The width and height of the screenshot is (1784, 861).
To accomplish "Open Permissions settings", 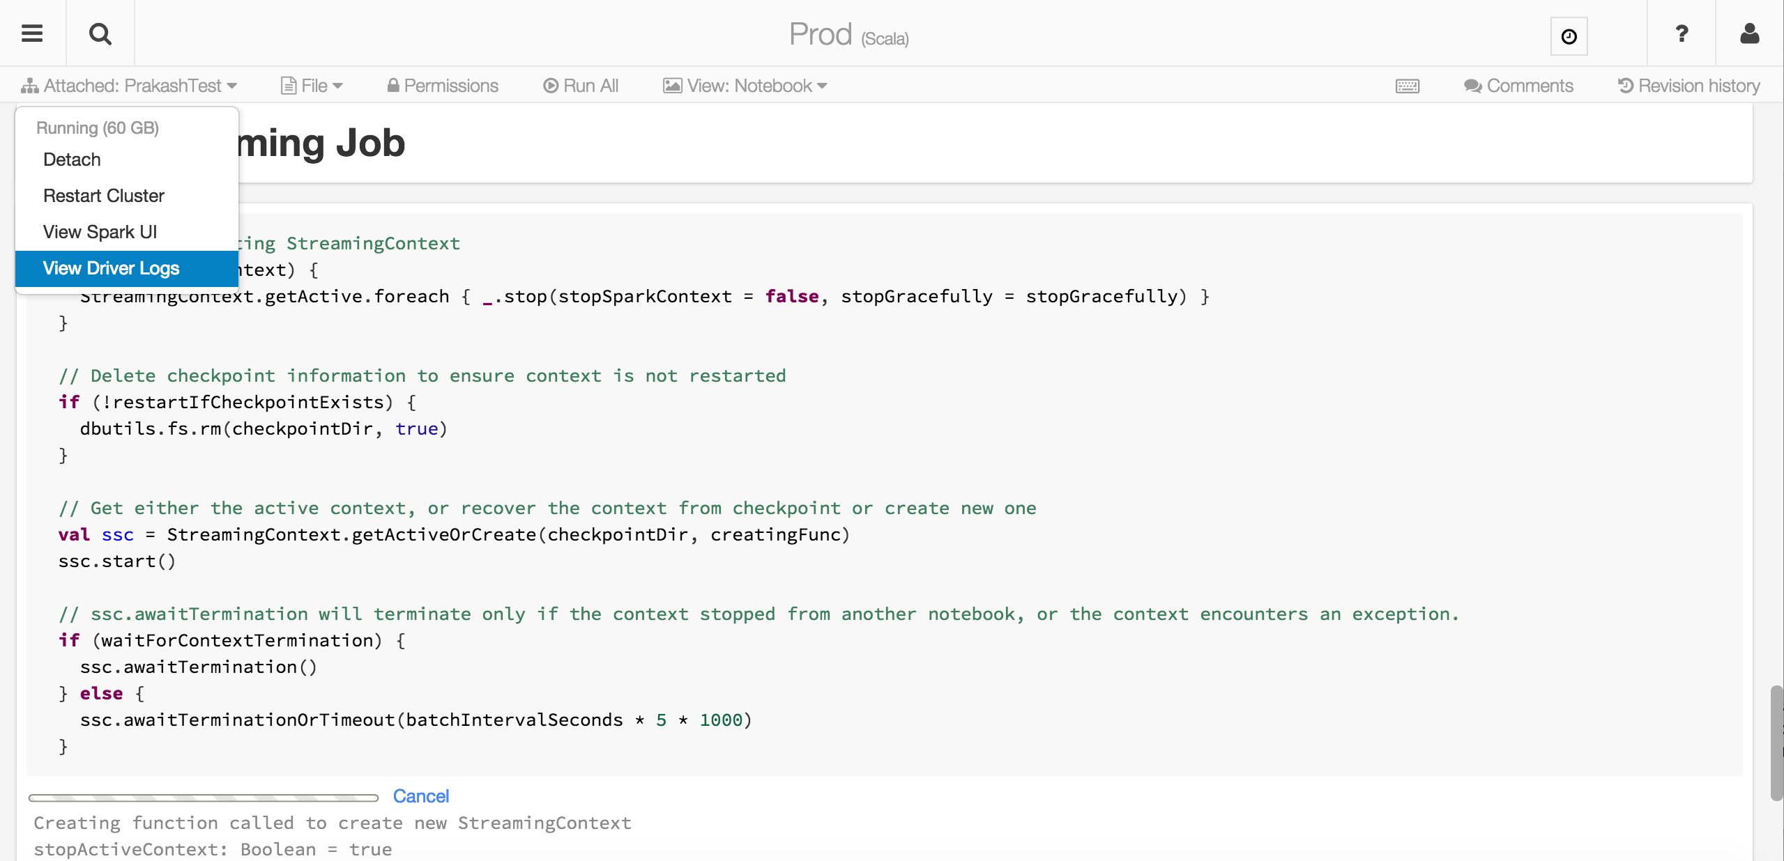I will coord(443,86).
